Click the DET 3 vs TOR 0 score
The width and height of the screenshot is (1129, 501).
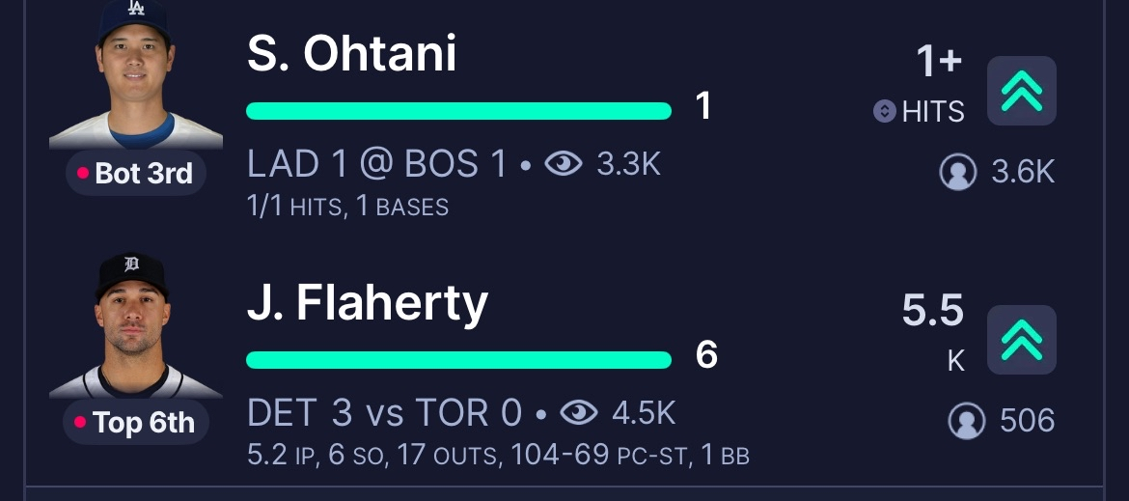tap(385, 413)
